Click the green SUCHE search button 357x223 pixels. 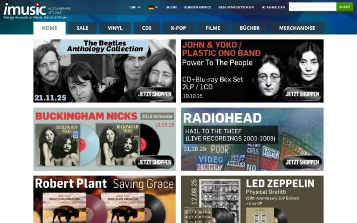click(345, 7)
